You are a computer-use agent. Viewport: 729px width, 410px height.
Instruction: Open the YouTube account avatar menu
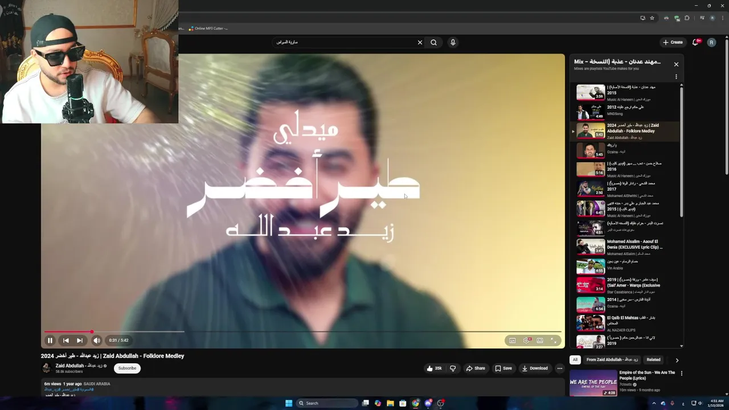(x=711, y=42)
